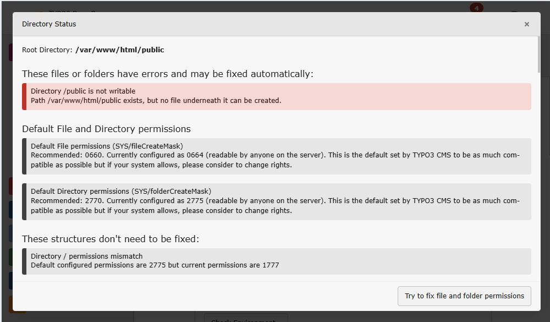Click the 'Directory / permissions mismatch' notice

tap(277, 261)
